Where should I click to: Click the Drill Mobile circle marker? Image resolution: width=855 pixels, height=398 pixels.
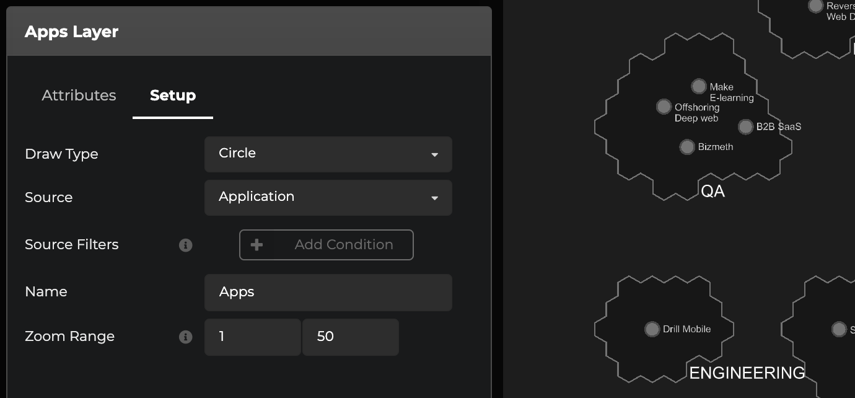652,329
